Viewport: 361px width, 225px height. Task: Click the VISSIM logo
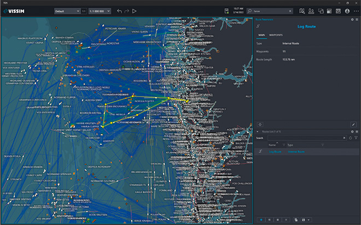pos(14,11)
